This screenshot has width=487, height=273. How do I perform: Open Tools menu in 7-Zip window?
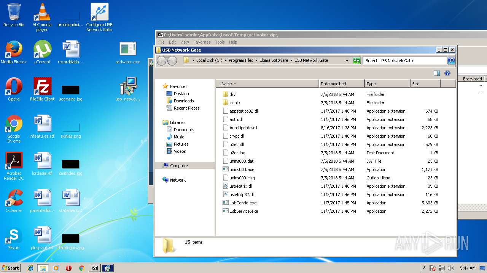click(220, 42)
